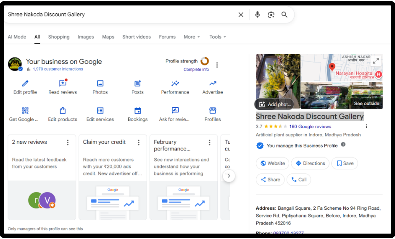Switch to the Images tab

click(x=86, y=37)
